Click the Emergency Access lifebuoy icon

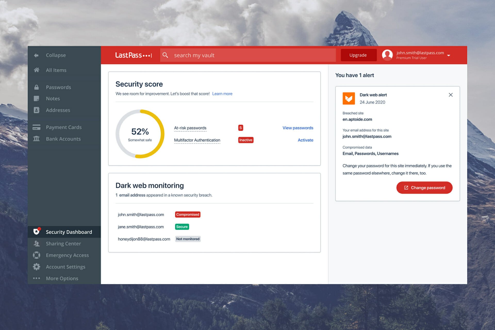click(x=37, y=255)
